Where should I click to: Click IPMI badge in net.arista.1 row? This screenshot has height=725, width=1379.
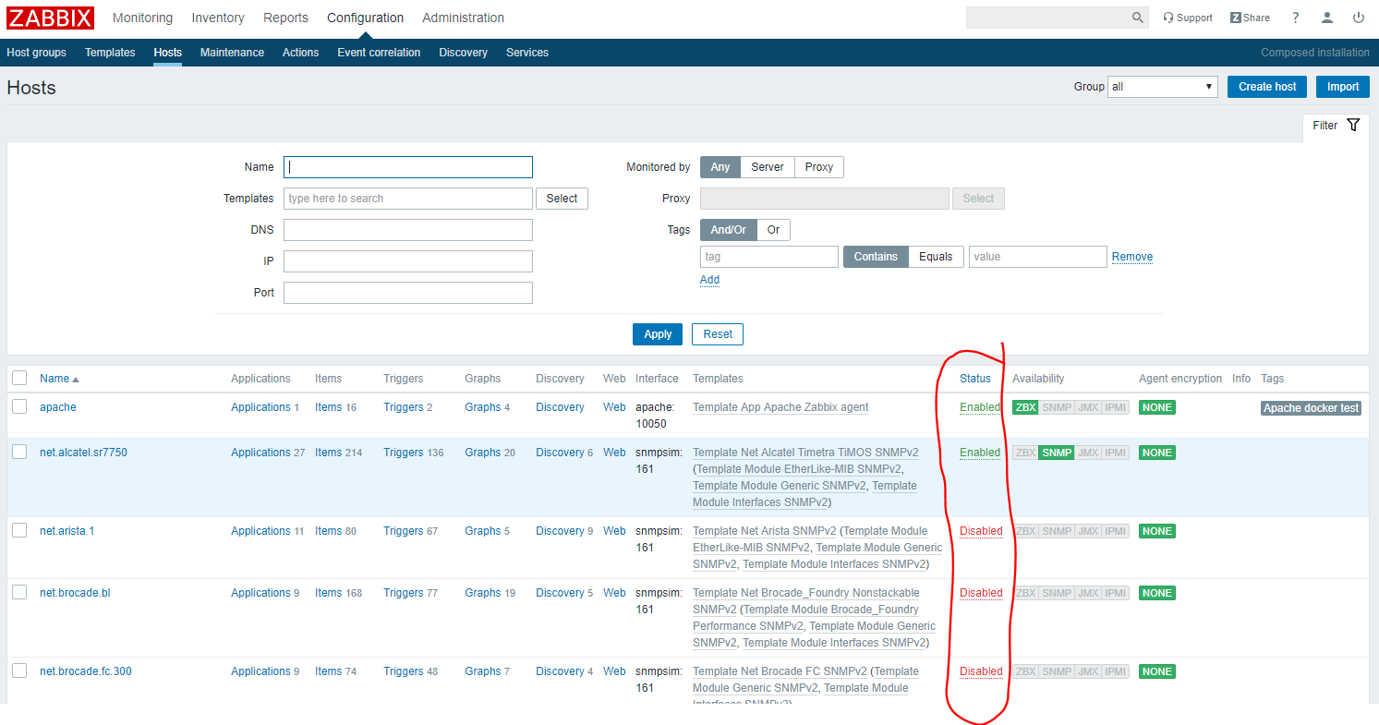pos(1116,531)
